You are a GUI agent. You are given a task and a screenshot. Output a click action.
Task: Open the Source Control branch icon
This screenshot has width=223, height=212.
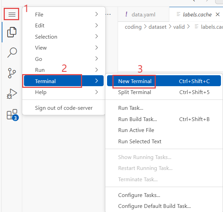[12, 73]
